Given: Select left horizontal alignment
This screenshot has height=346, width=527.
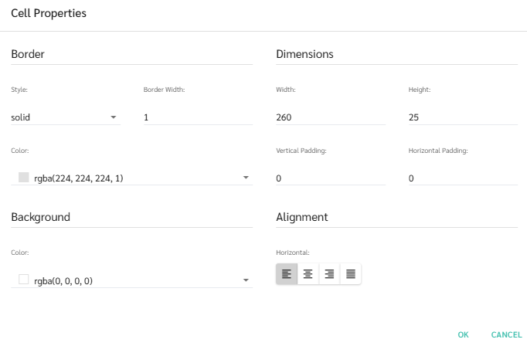Looking at the screenshot, I should pos(287,273).
